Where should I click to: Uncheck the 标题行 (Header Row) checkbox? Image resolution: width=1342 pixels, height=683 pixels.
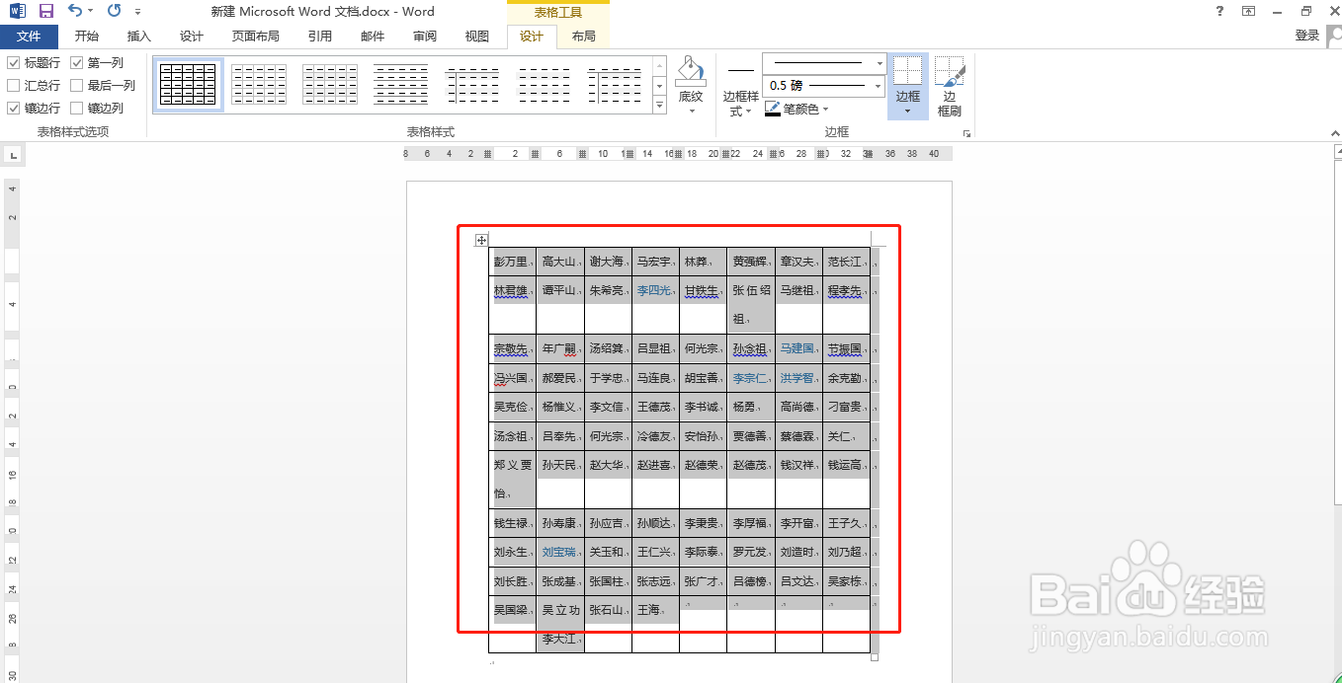13,62
